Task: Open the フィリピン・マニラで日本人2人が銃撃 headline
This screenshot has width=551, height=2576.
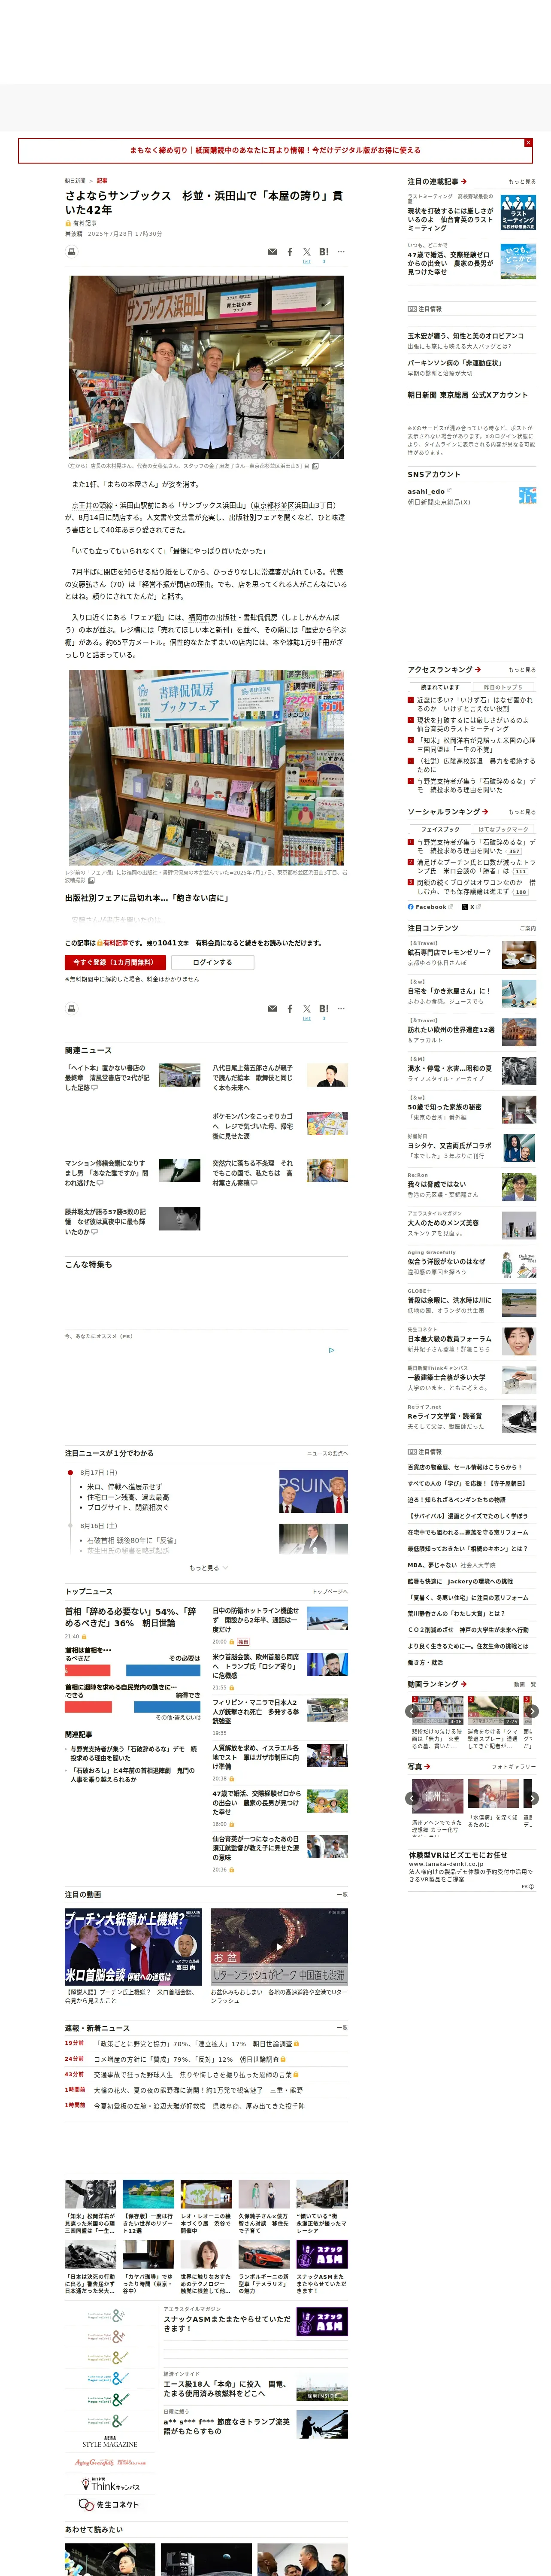Action: coord(255,1711)
